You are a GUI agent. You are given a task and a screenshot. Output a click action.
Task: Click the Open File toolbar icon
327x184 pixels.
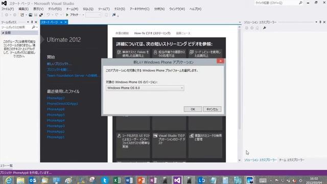(x=31, y=15)
